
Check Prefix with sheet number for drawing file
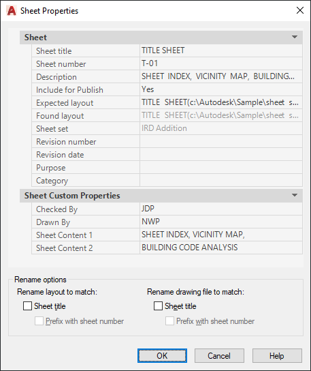(x=169, y=321)
